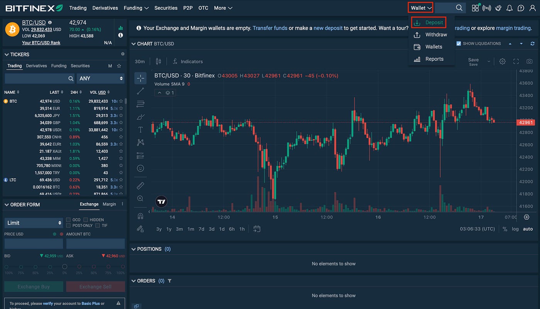Open the pulse broadcast icon
Image resolution: width=540 pixels, height=309 pixels.
(x=487, y=8)
